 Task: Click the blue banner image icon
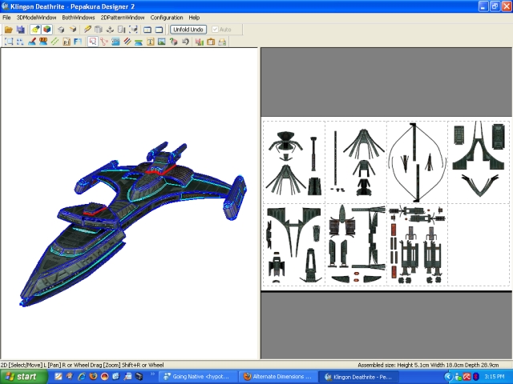[115, 42]
